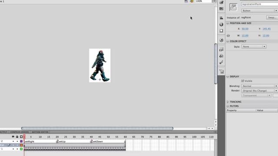
Task: Collapse the Color Effect section
Action: pos(228,42)
